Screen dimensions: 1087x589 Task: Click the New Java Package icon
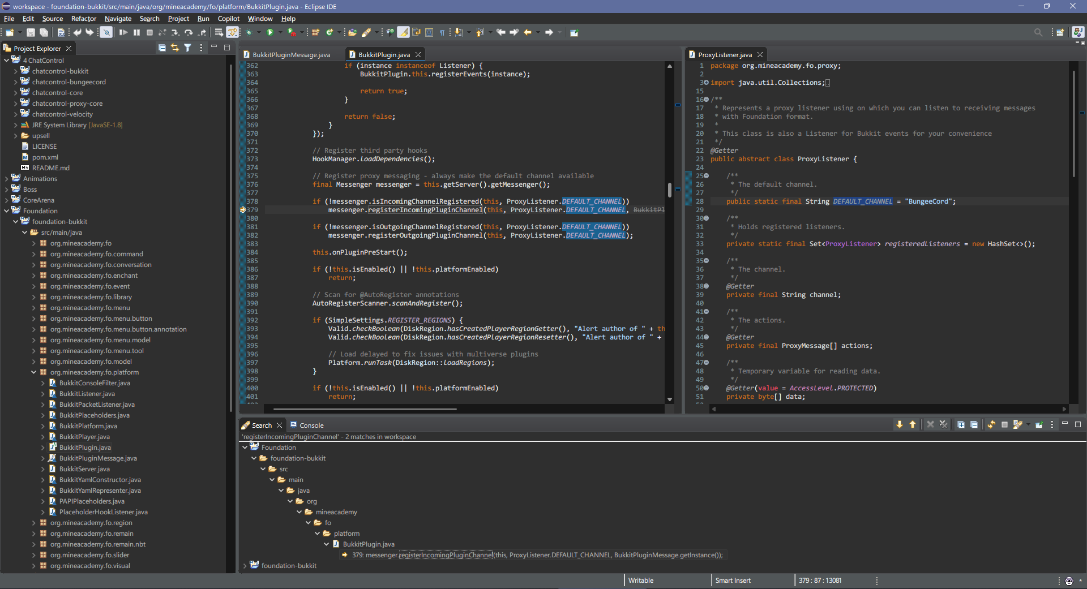coord(315,32)
